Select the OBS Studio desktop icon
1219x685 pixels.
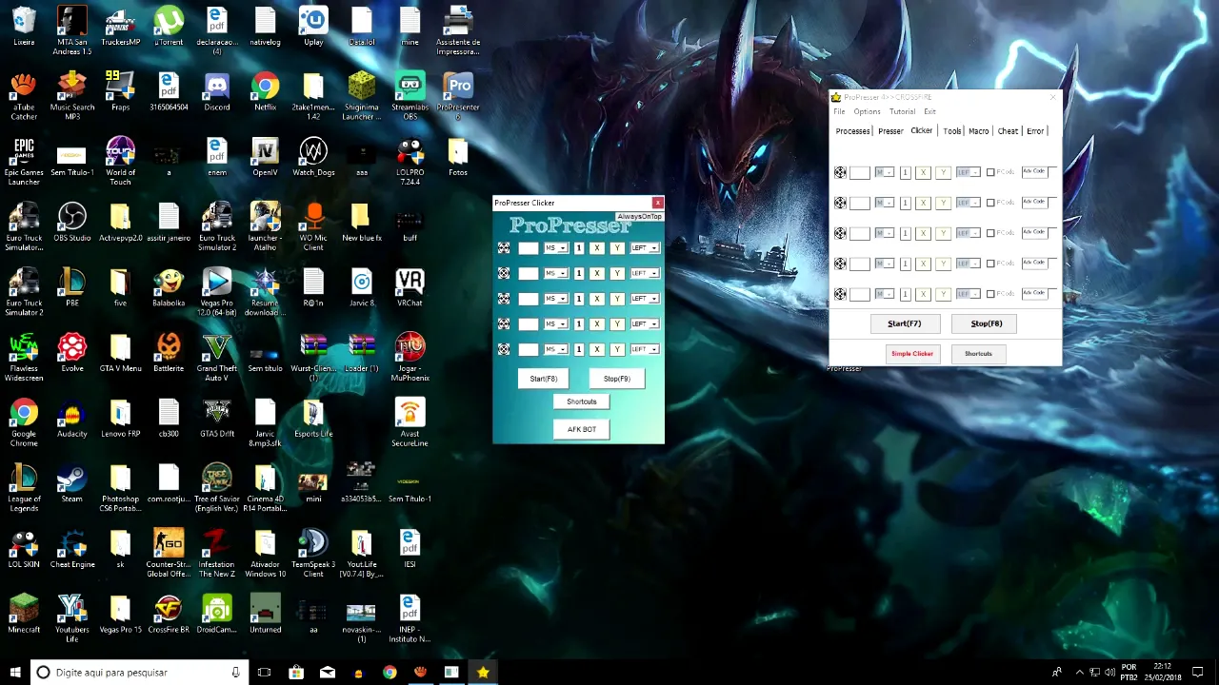click(72, 223)
